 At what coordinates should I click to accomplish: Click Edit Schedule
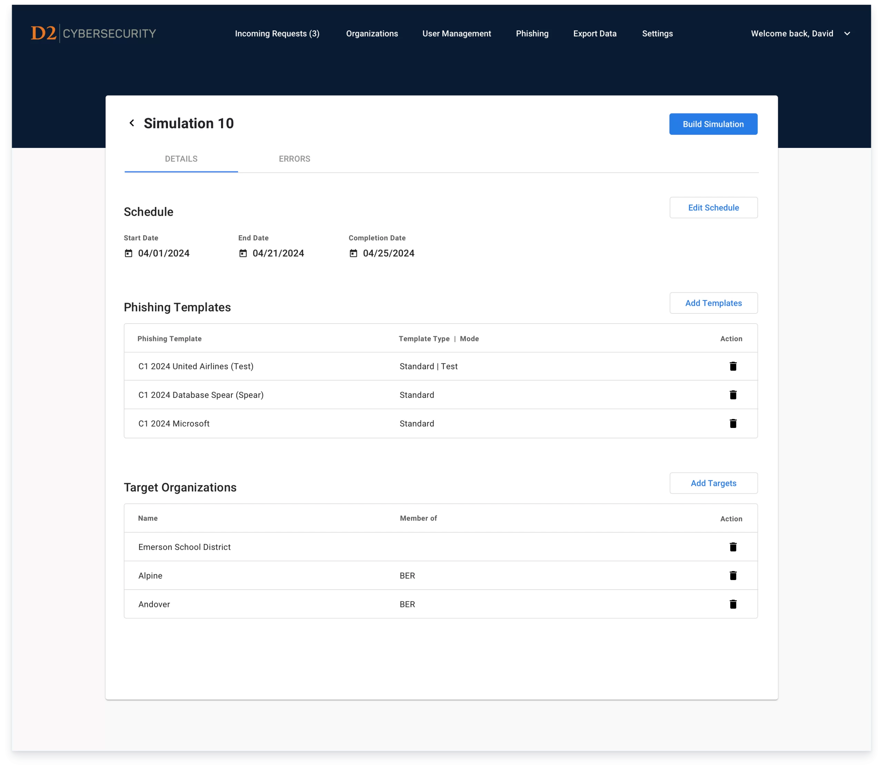point(713,208)
